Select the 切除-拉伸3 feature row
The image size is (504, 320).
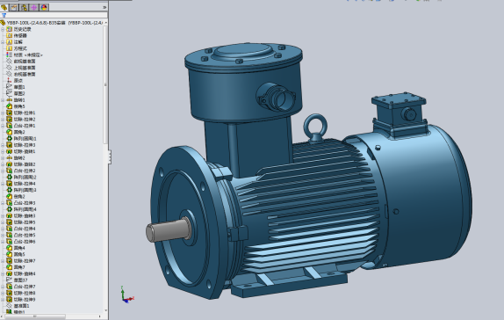point(21,145)
